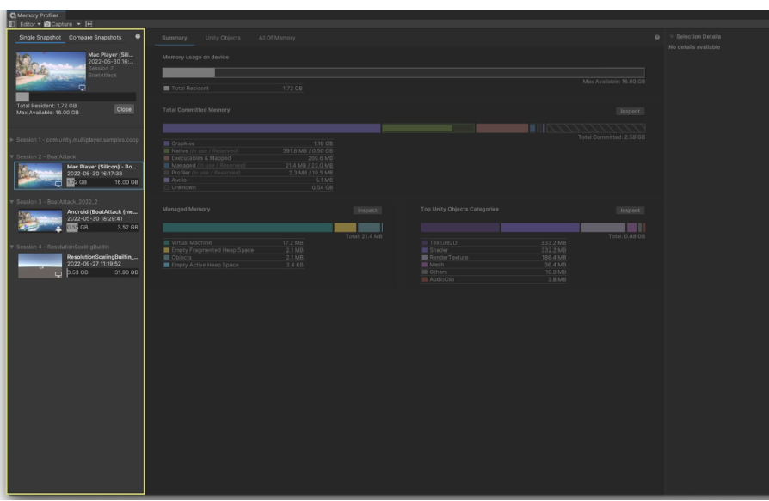Select Mac Player (Silicon) snapshot thumbnail
Screen dimensions: 769x501
point(40,176)
